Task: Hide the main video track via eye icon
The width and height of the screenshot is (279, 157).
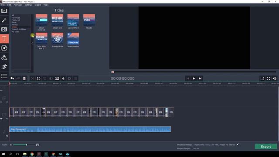Action: tap(1, 119)
